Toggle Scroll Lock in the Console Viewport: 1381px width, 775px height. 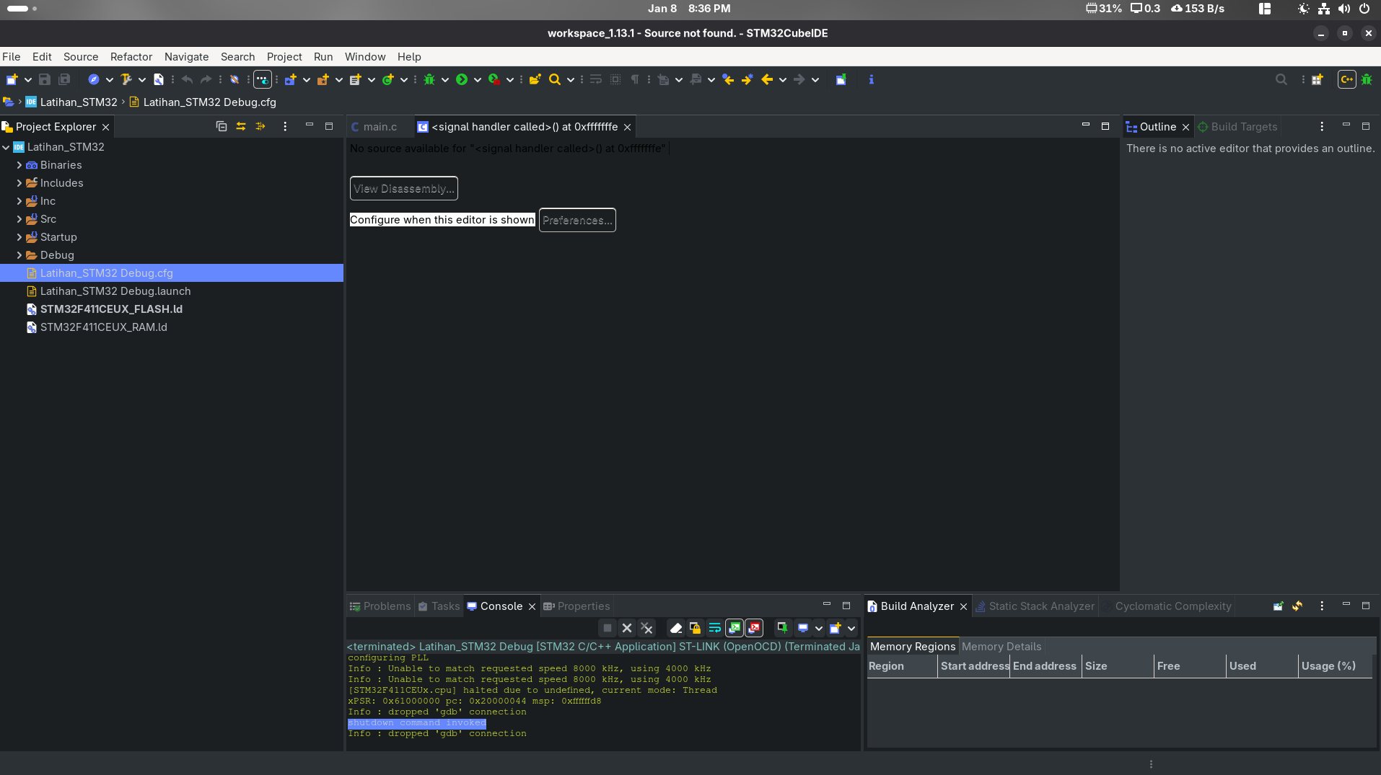695,628
